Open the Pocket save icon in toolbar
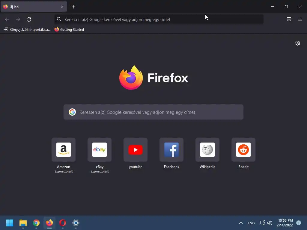307x230 pixels. click(x=289, y=19)
